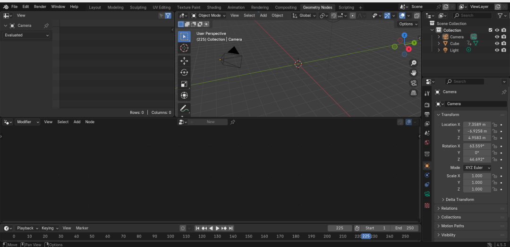
Task: Switch to the Layout workspace tab
Action: click(95, 8)
